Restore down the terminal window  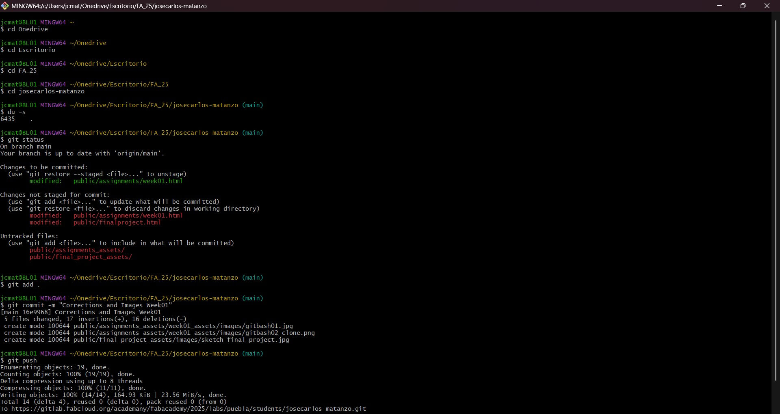743,6
